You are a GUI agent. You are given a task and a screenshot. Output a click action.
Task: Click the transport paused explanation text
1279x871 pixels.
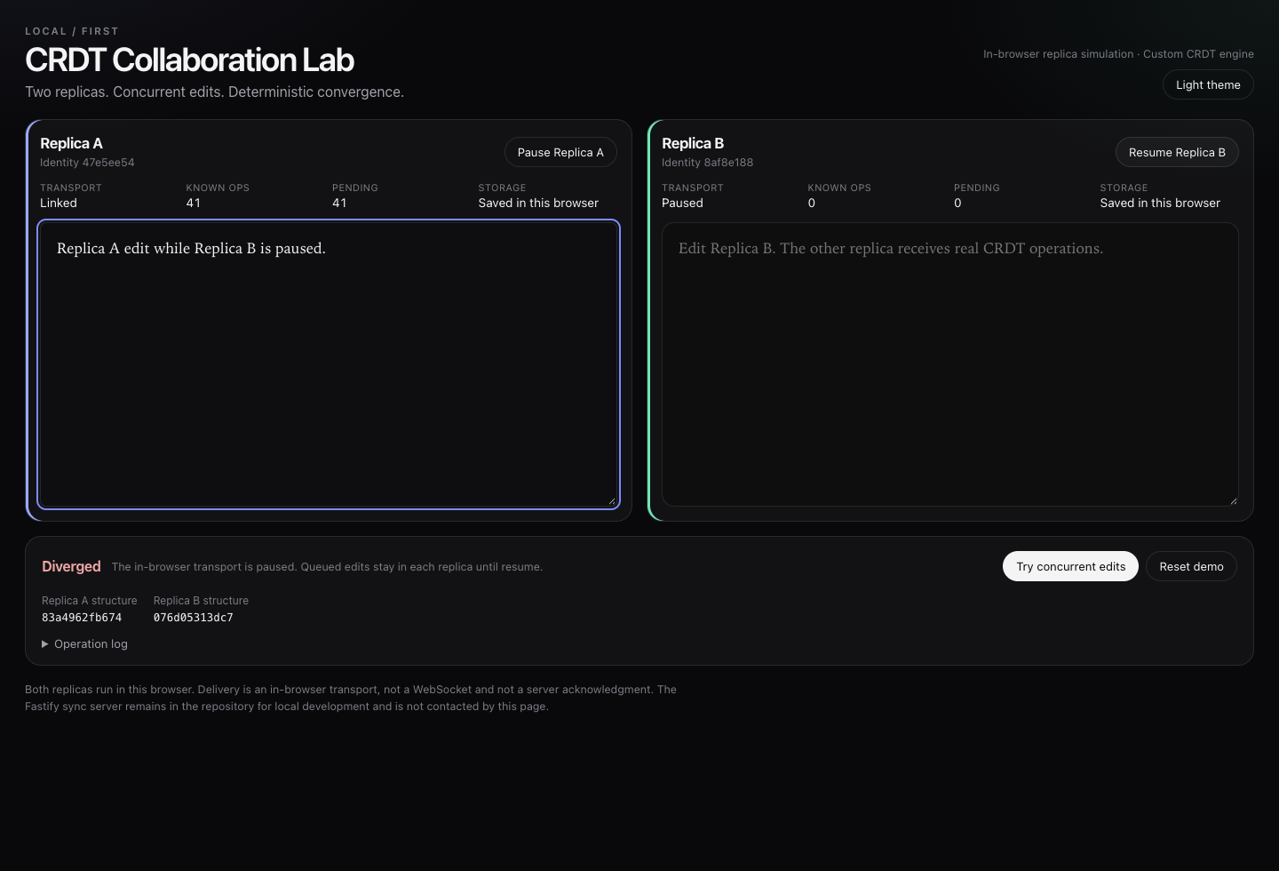click(x=327, y=567)
